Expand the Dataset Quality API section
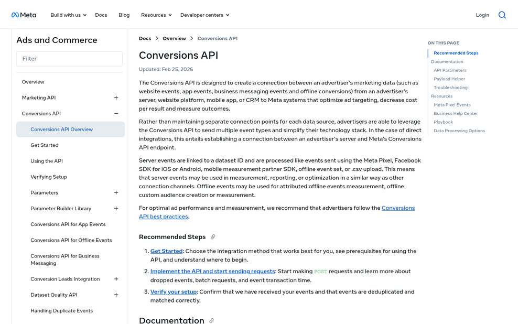 tap(116, 295)
